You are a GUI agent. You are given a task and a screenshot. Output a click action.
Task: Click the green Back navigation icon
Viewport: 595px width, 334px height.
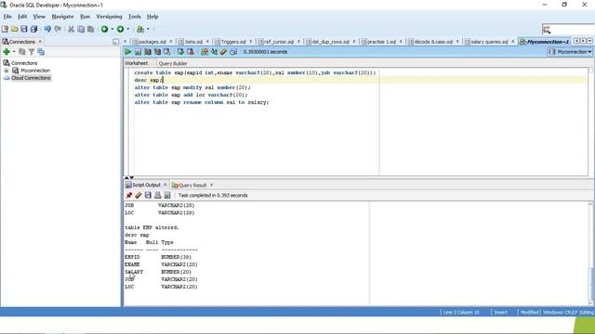pos(104,29)
